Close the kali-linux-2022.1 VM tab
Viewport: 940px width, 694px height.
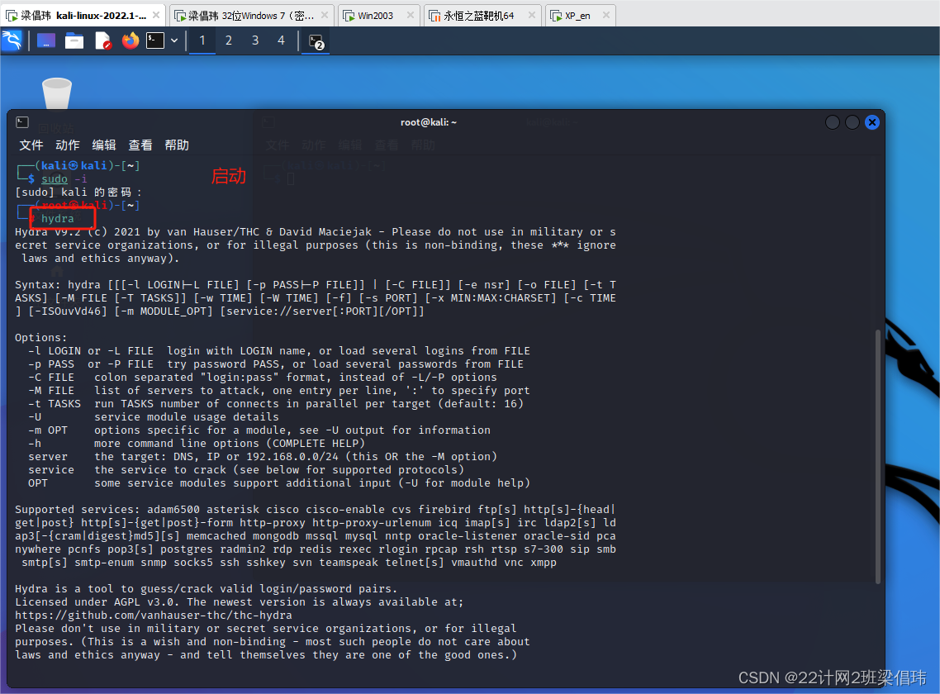click(156, 15)
